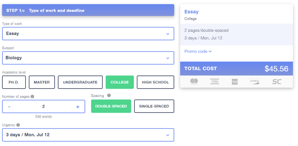Click the American Express card icon
Image resolution: width=298 pixels, height=146 pixels.
(x=234, y=82)
